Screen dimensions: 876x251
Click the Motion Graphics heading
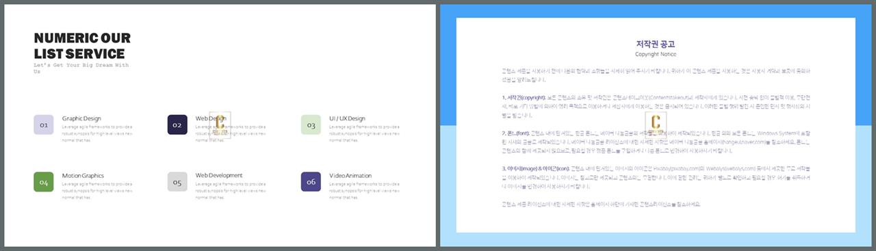[x=83, y=176]
